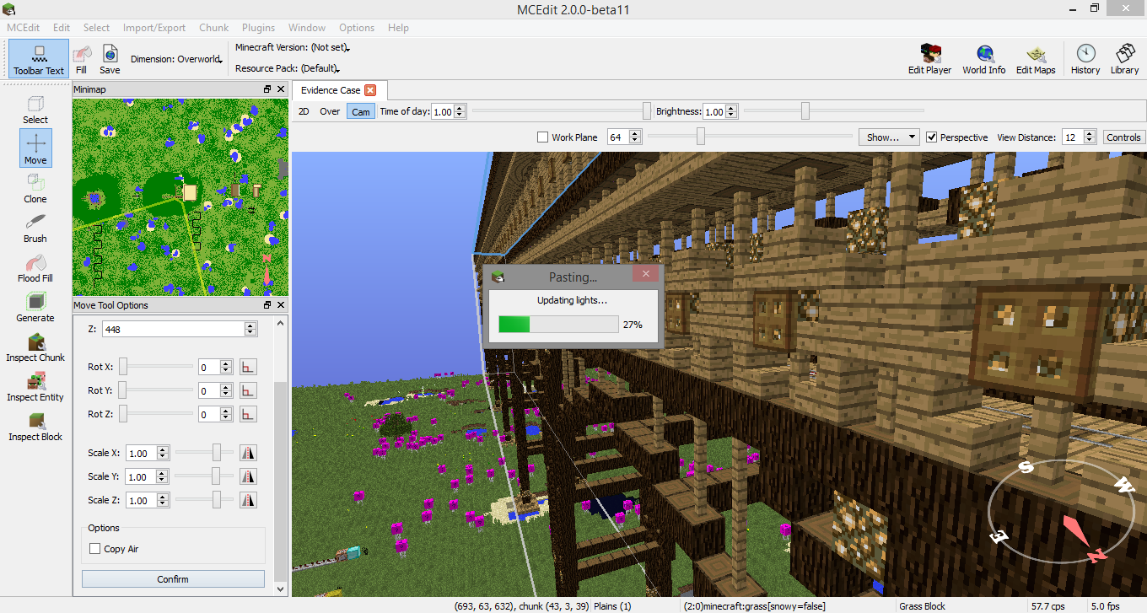This screenshot has width=1147, height=613.
Task: Open Edit Maps
Action: [1036, 59]
